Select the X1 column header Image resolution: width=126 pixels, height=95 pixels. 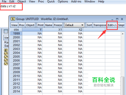tap(53, 30)
